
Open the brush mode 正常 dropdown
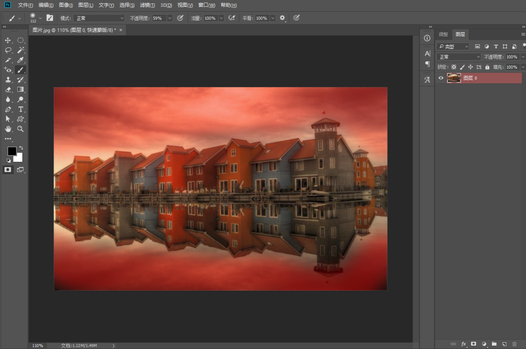pyautogui.click(x=99, y=18)
